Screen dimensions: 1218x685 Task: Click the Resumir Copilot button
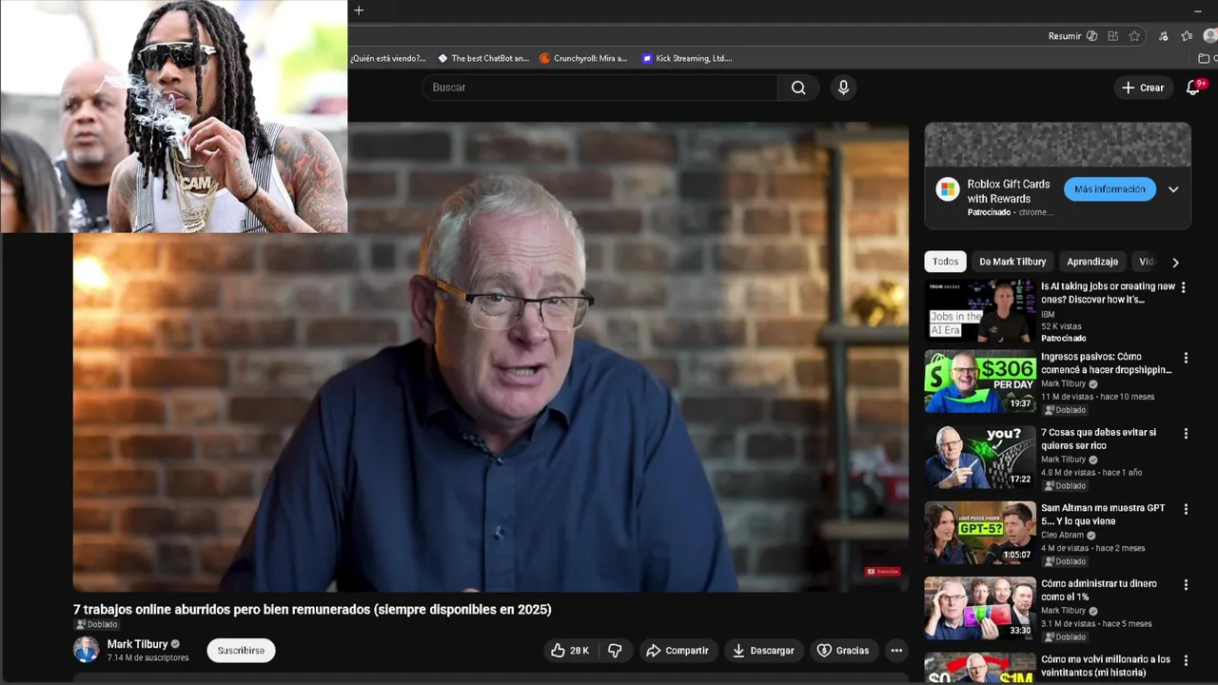[1072, 36]
